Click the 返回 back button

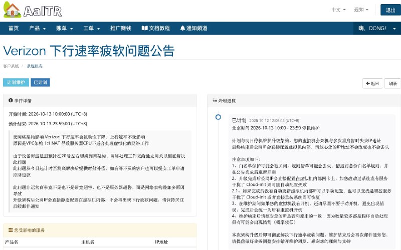(x=372, y=83)
